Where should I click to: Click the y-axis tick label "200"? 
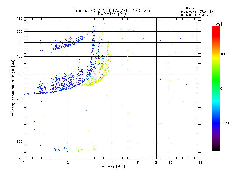pos(19,99)
